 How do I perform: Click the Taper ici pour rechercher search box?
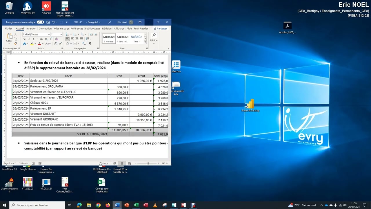(37, 205)
